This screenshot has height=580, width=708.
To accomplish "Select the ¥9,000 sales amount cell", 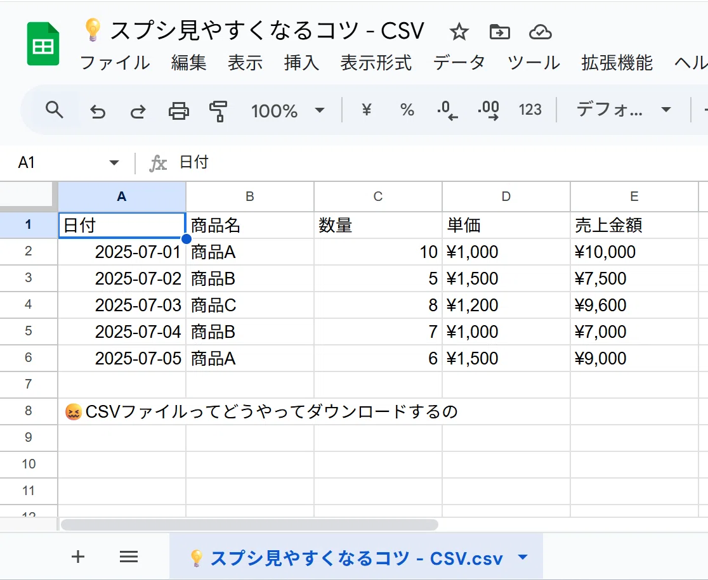I will [x=634, y=358].
